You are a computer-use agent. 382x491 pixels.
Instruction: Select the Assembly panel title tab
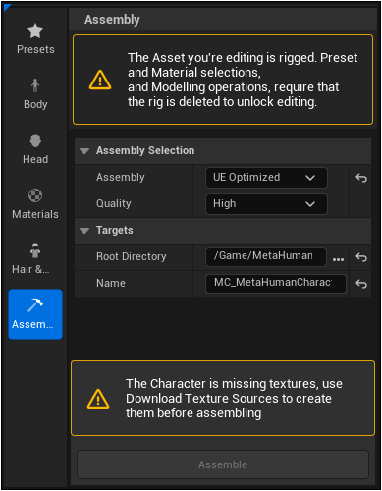(x=112, y=20)
